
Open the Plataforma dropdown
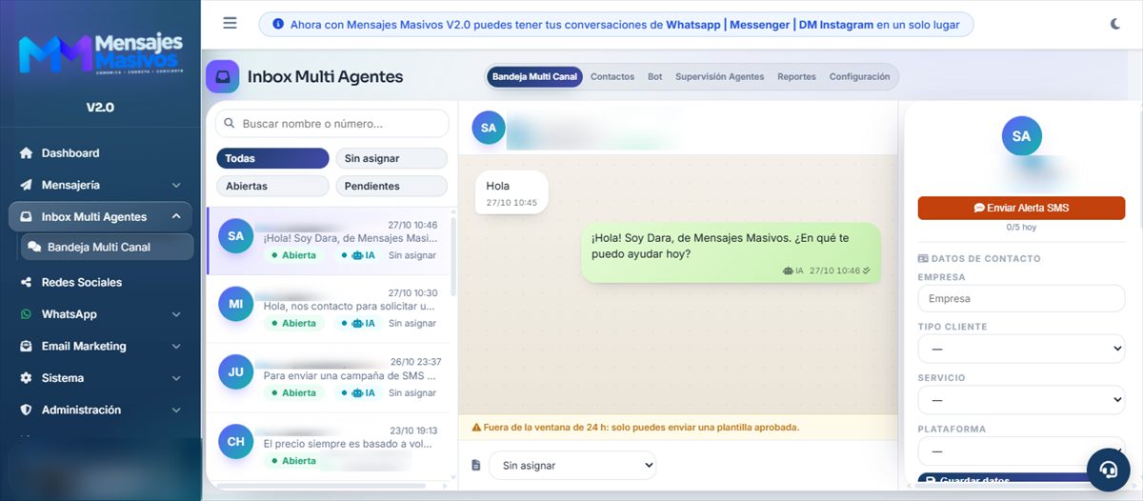[x=1021, y=451]
